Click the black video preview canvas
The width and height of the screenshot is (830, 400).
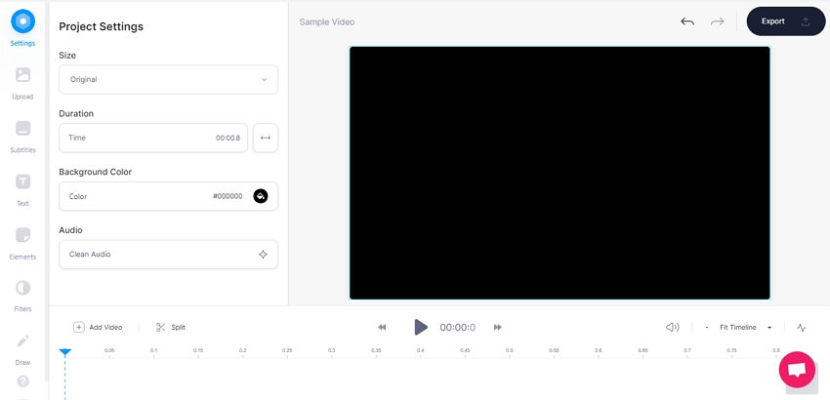(x=560, y=173)
